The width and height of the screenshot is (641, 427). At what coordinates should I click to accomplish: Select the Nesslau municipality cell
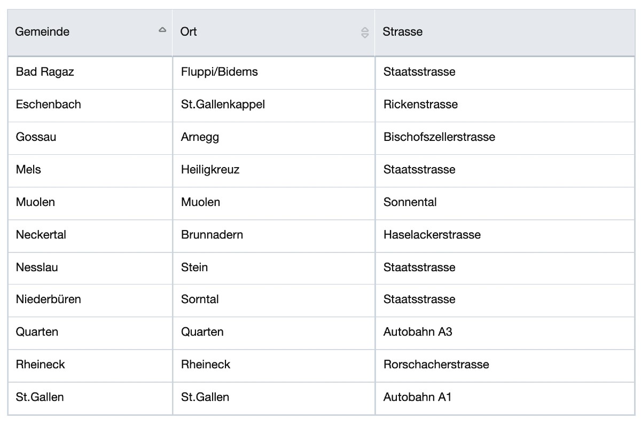tap(37, 267)
